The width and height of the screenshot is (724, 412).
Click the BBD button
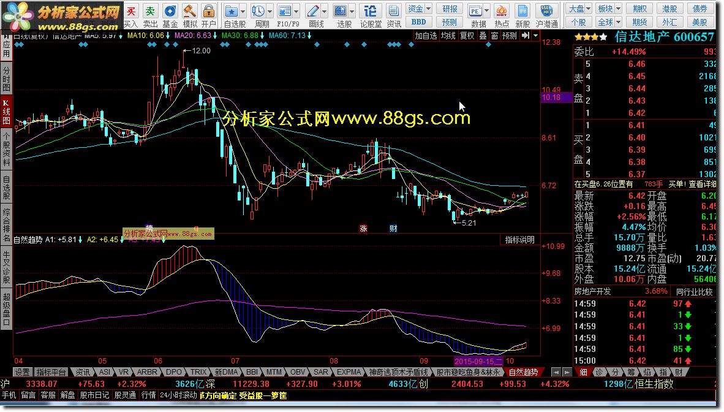click(x=419, y=21)
